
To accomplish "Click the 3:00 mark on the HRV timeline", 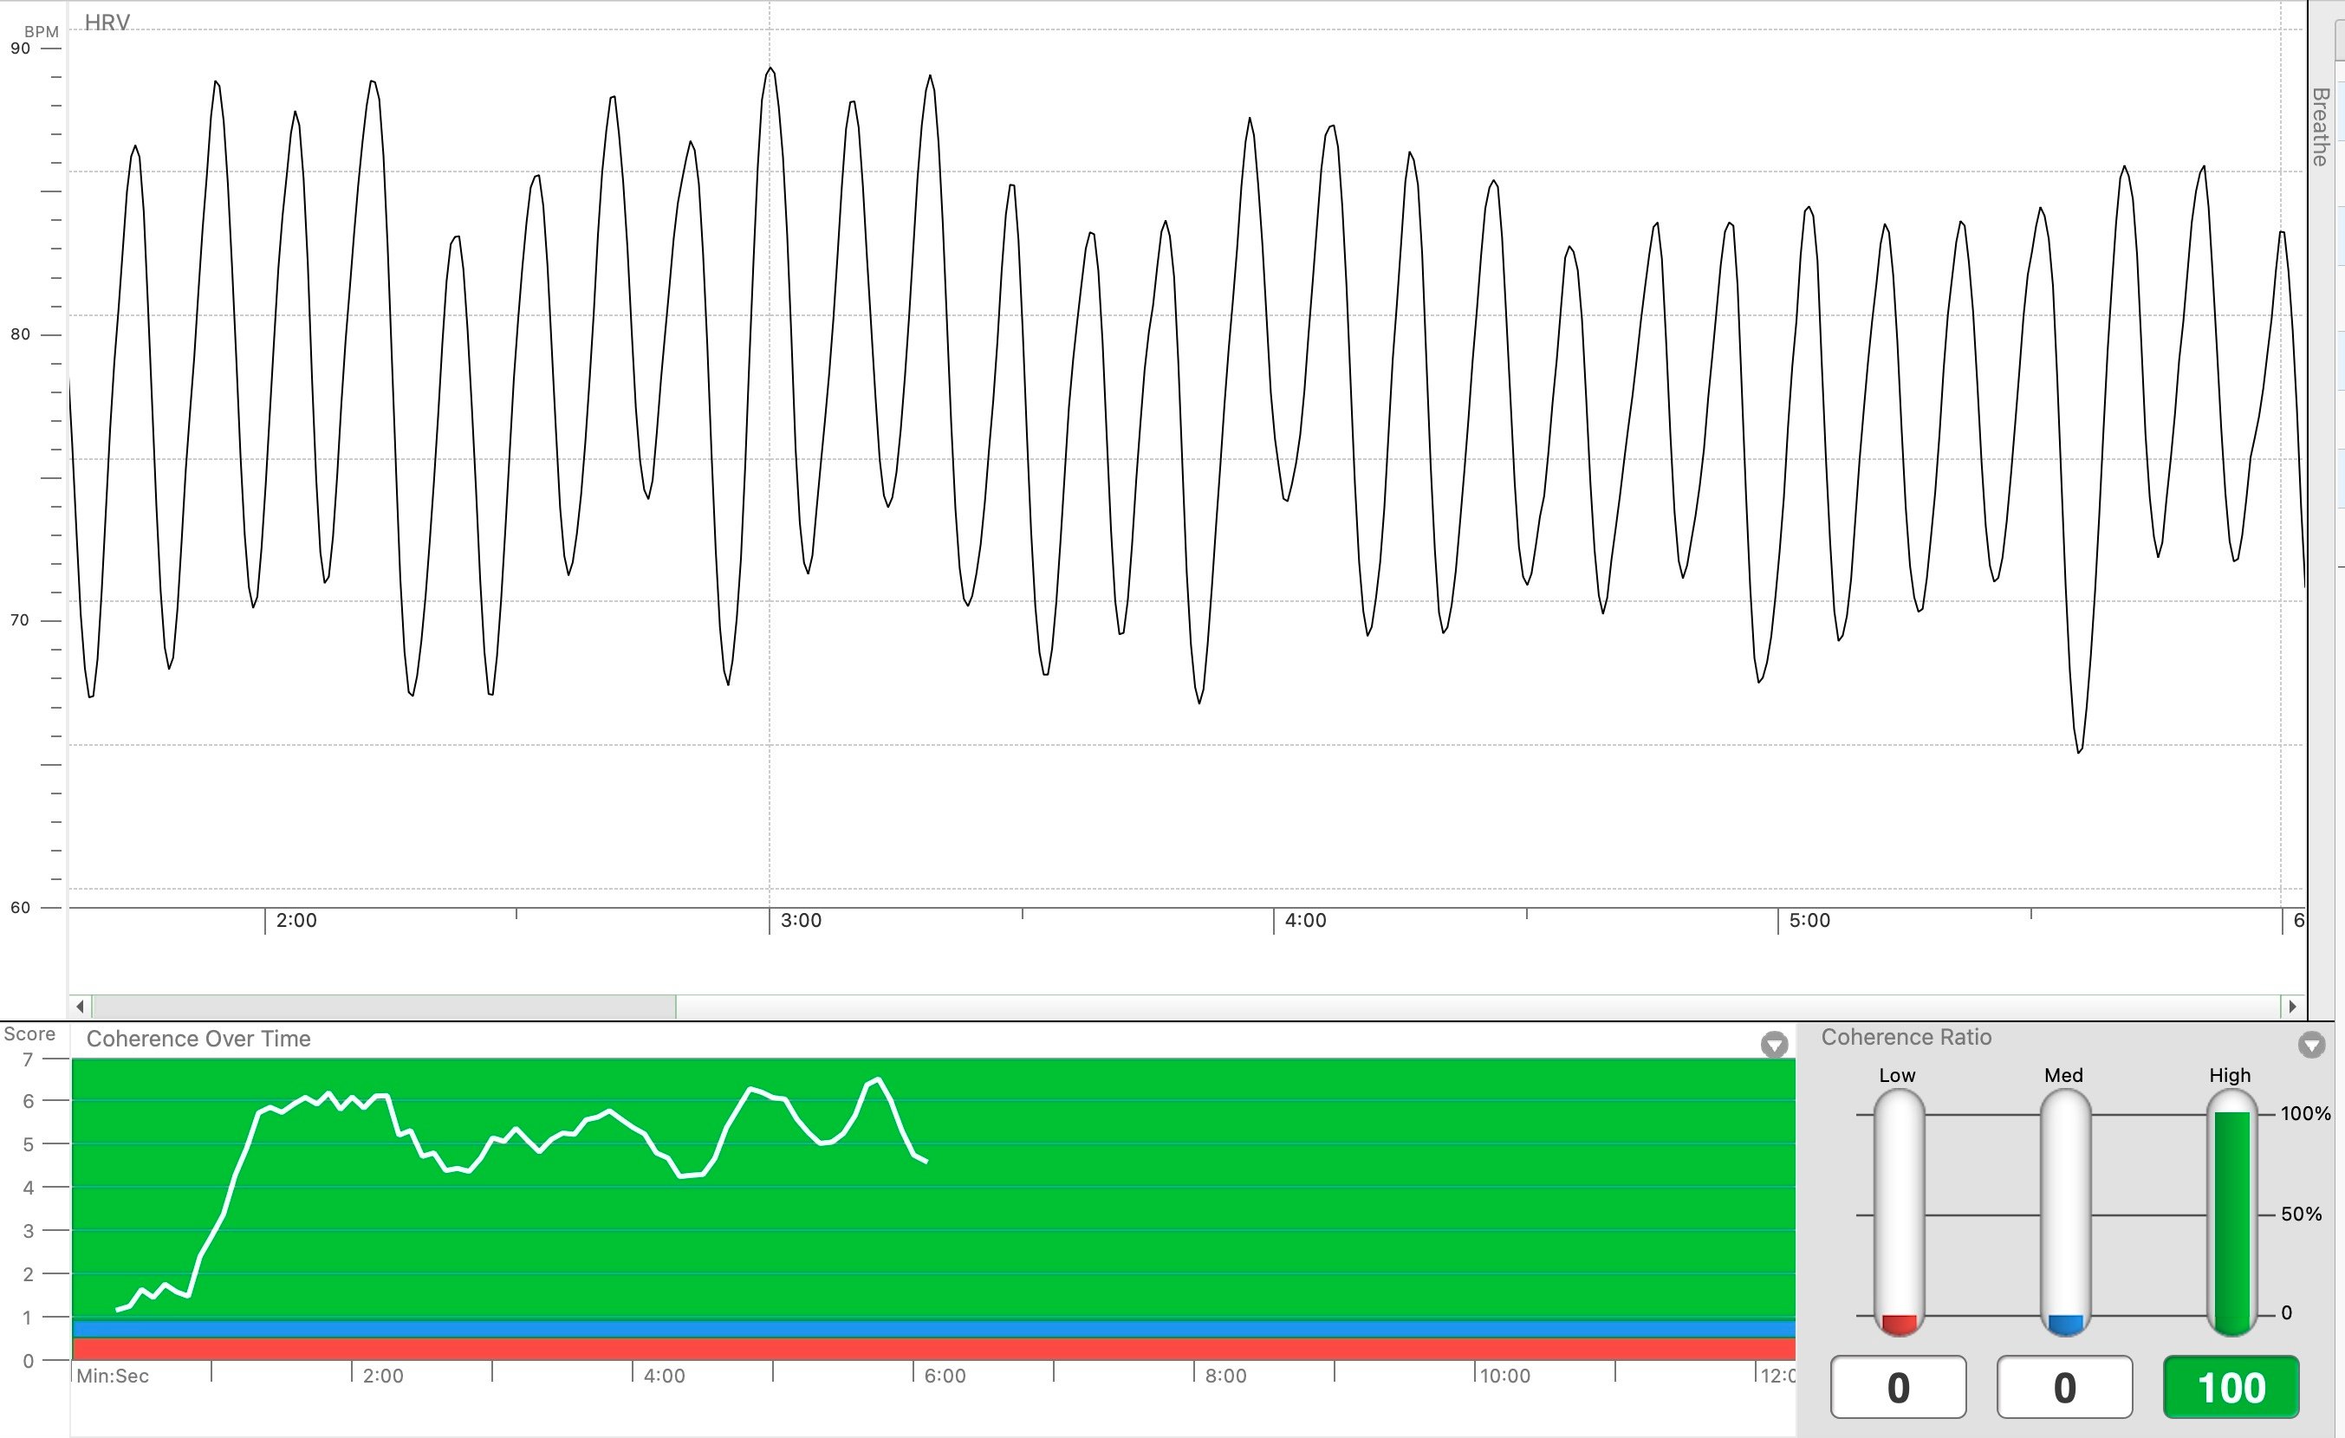I will (801, 921).
